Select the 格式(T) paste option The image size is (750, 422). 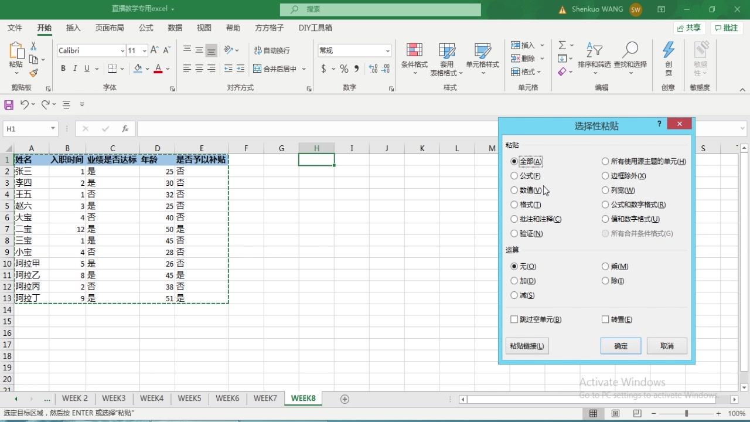point(514,205)
